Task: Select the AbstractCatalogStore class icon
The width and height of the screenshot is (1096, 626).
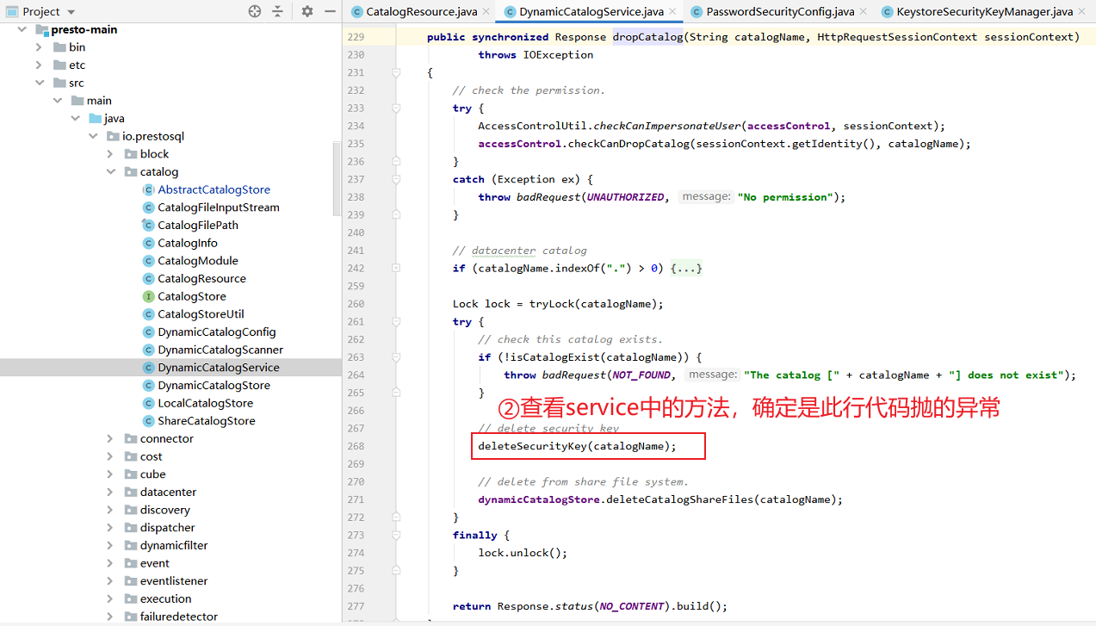Action: point(148,189)
